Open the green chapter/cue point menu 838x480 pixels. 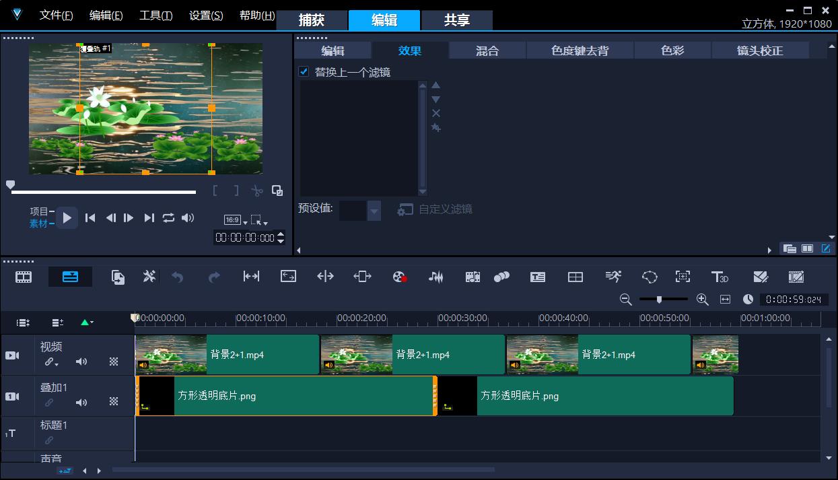click(87, 322)
